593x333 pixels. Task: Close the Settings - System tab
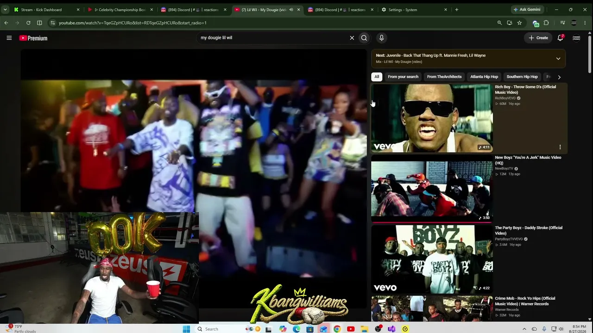coord(446,10)
